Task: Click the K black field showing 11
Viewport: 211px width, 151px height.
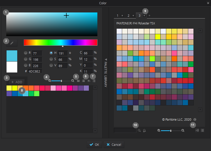Action: [88, 71]
